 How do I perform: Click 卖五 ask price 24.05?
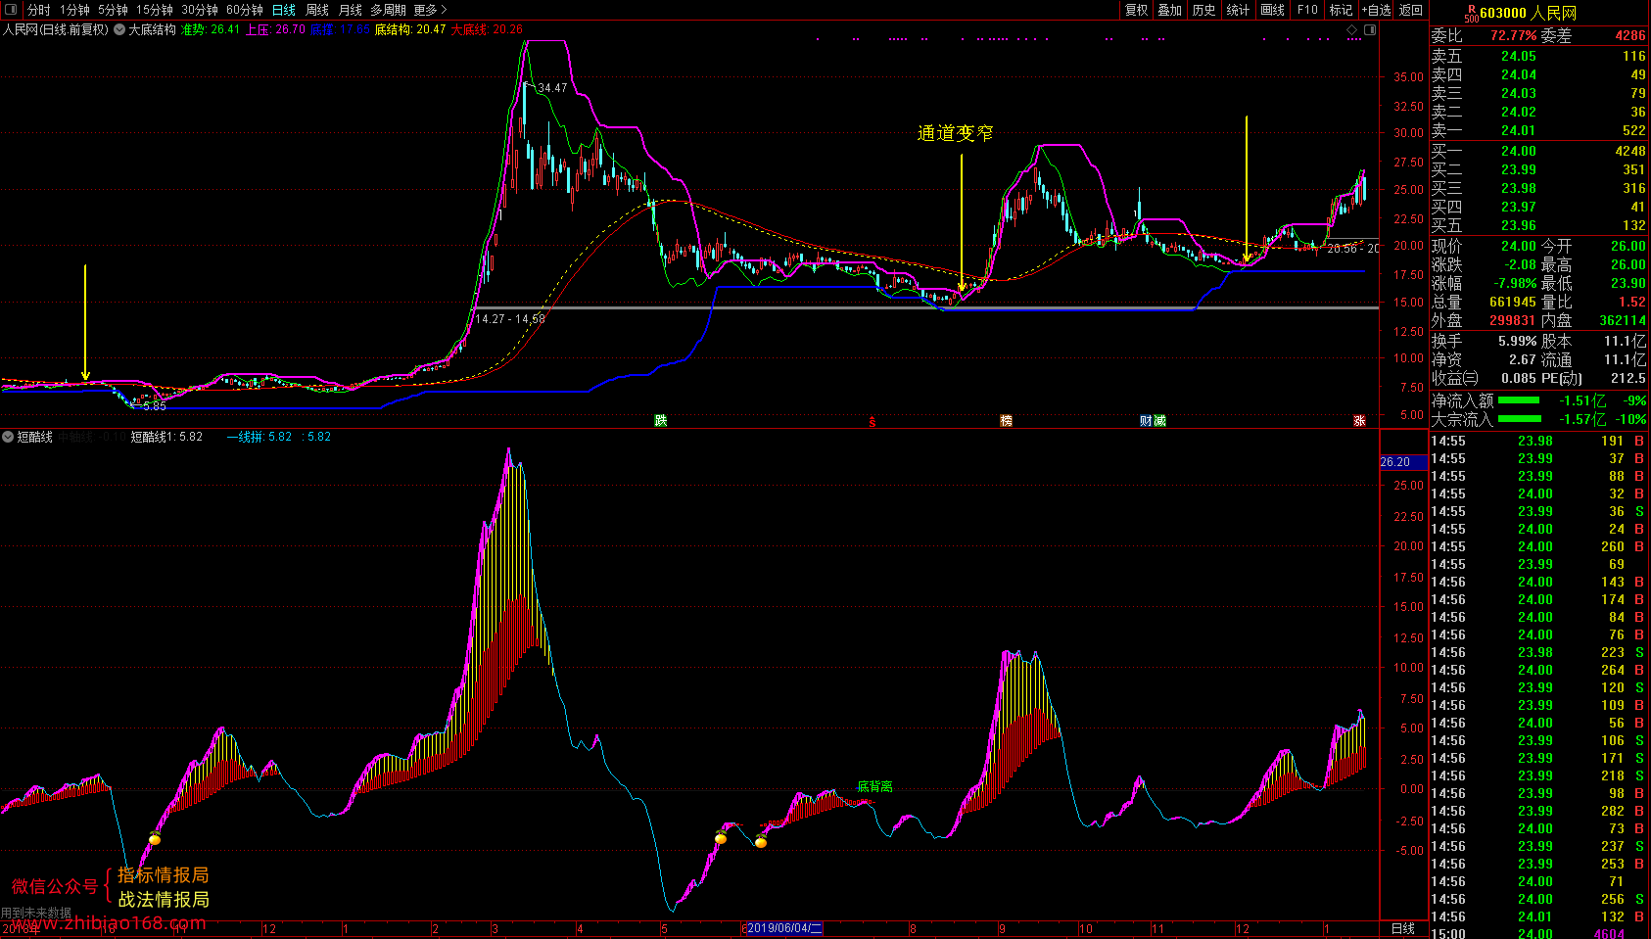[1519, 57]
